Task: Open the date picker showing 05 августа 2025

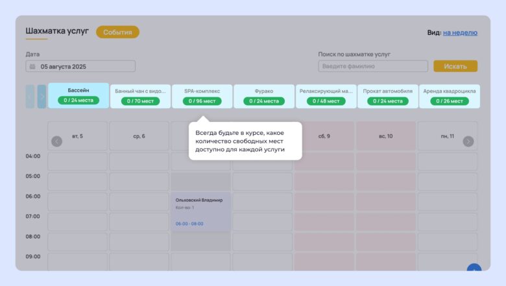Action: click(x=80, y=66)
